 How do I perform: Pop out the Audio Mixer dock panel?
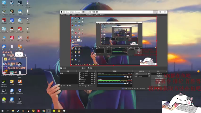[x=133, y=71]
